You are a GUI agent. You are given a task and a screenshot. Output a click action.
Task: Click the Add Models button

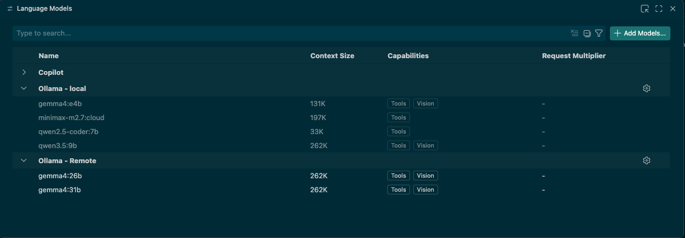coord(640,33)
